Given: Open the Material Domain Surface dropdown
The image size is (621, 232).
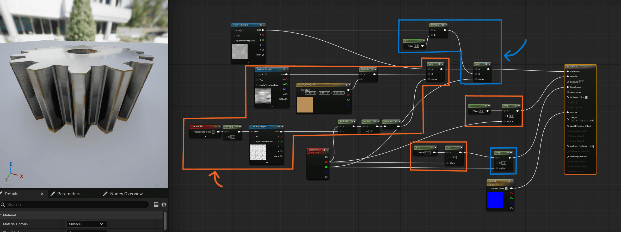Looking at the screenshot, I should pyautogui.click(x=87, y=224).
